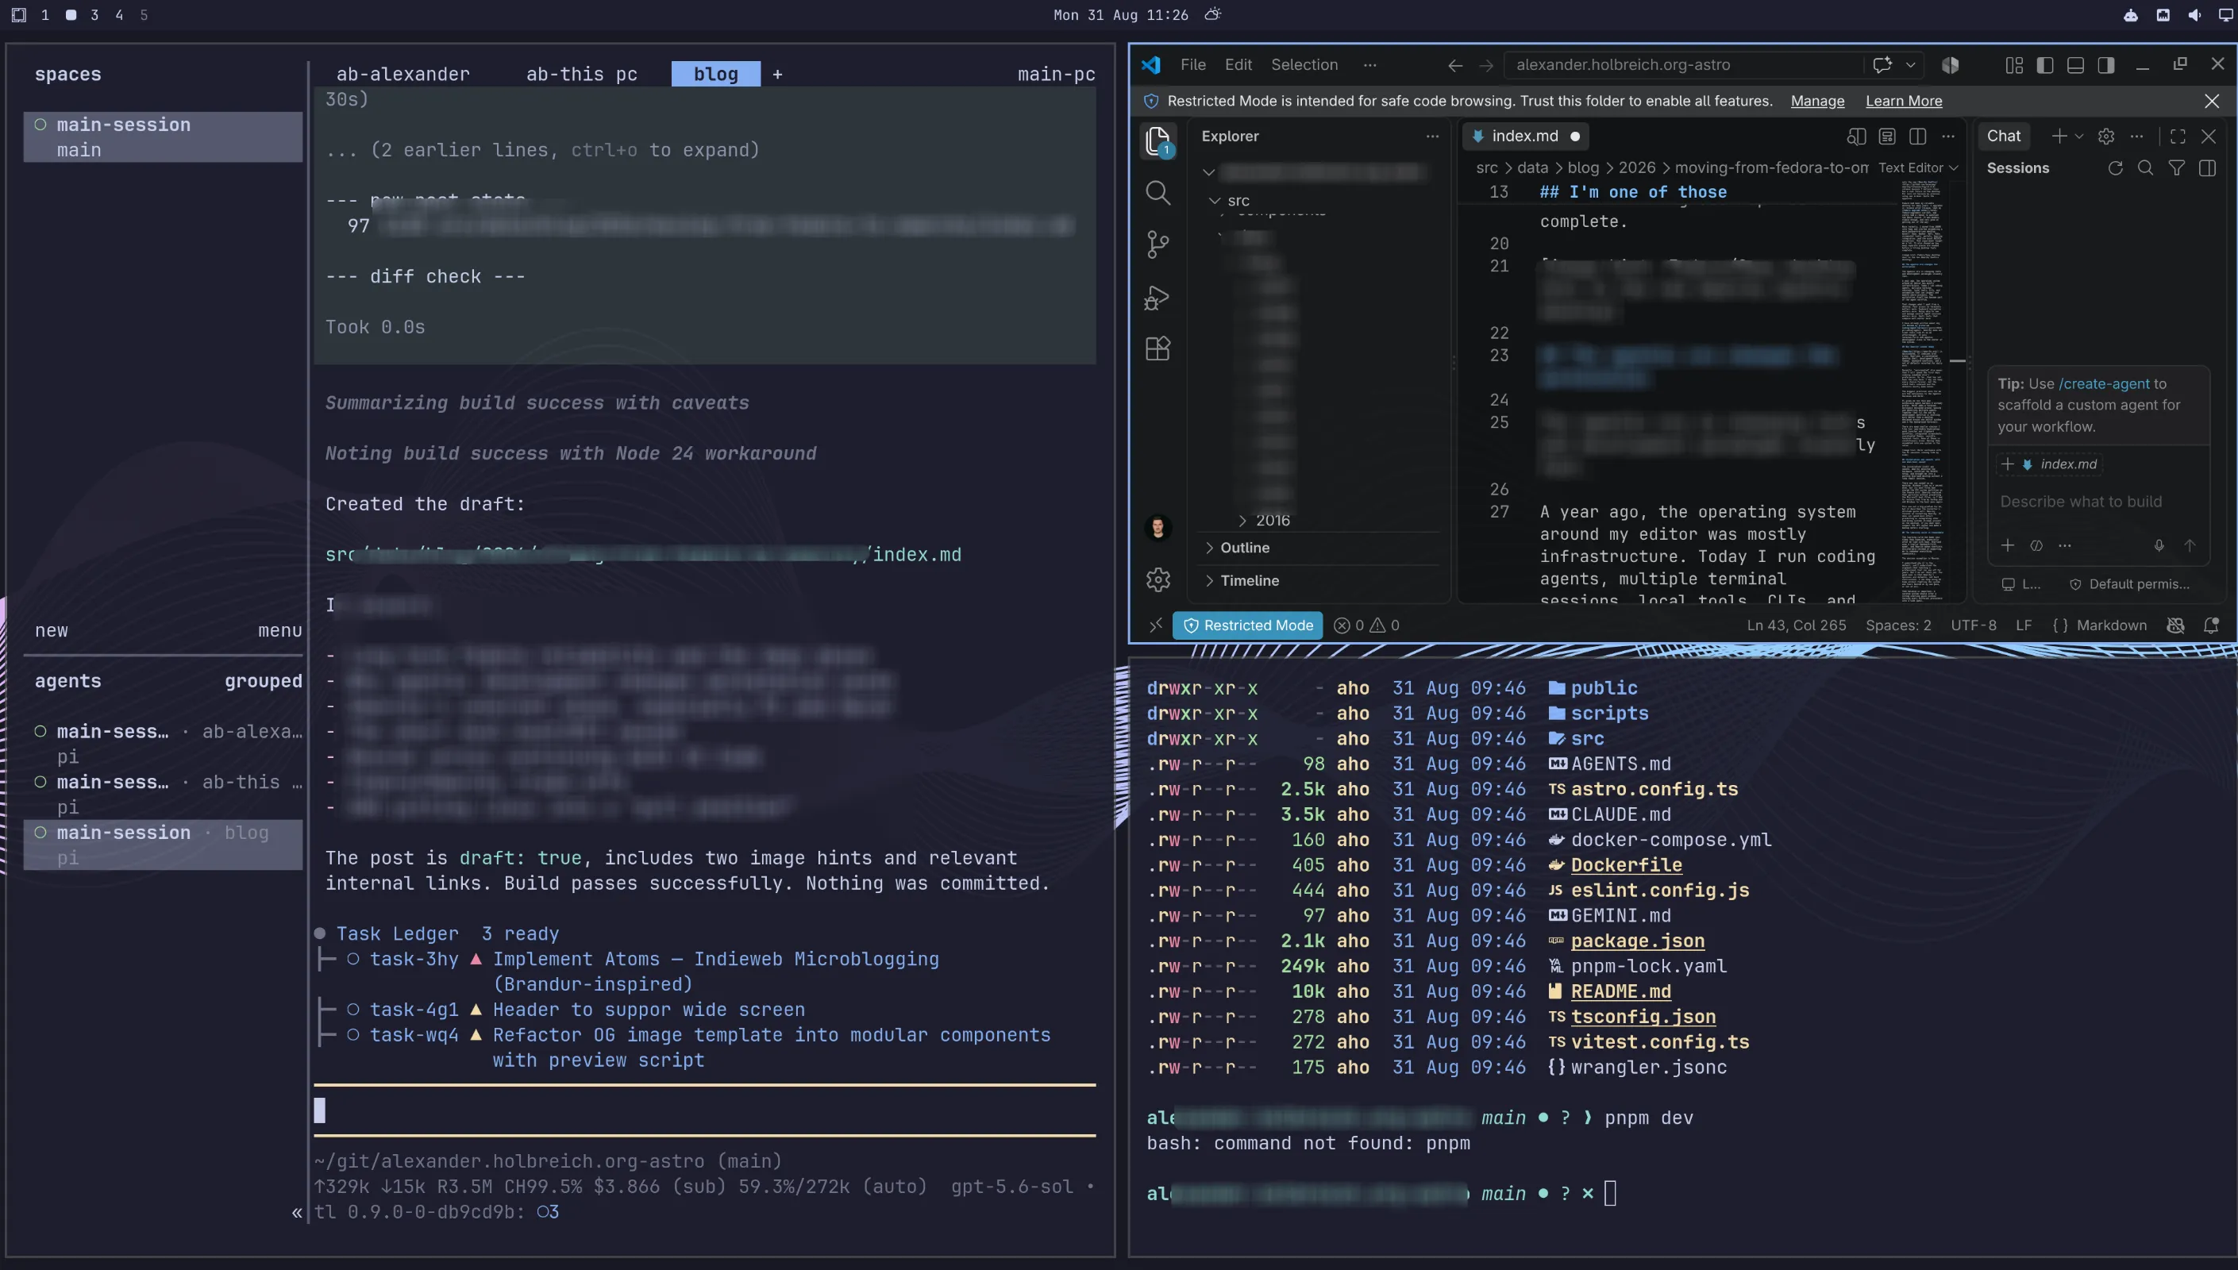Click the command center search box
The width and height of the screenshot is (2238, 1270).
(1682, 64)
